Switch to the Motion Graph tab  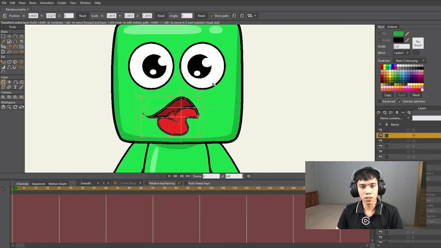tap(57, 184)
